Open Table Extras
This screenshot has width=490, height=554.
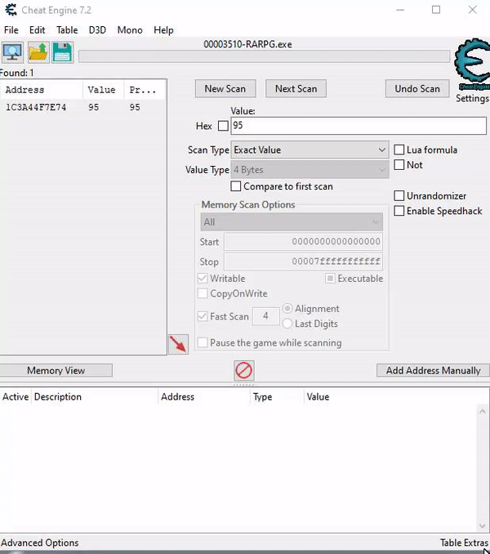pyautogui.click(x=464, y=543)
